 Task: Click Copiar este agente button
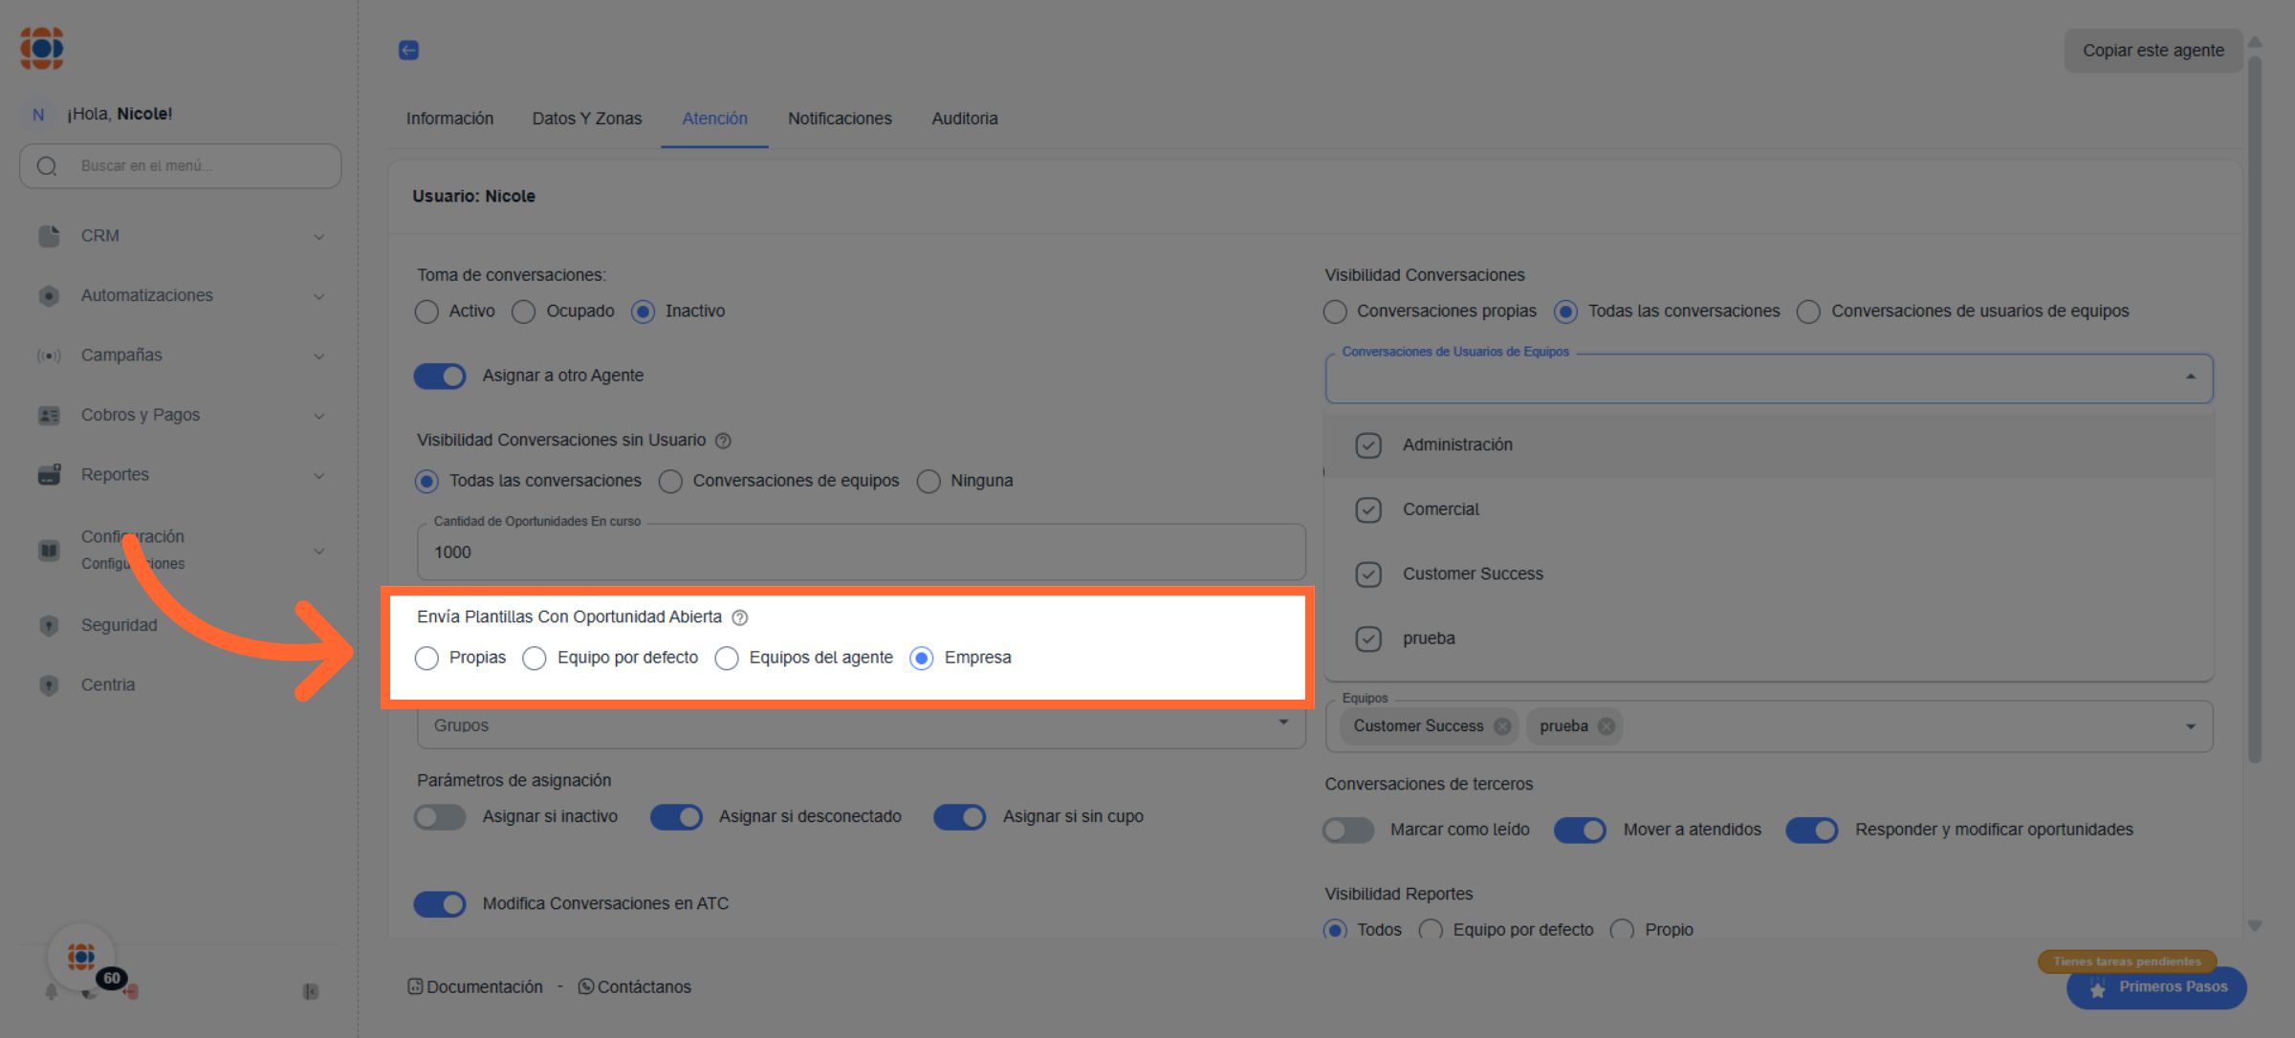point(2153,51)
